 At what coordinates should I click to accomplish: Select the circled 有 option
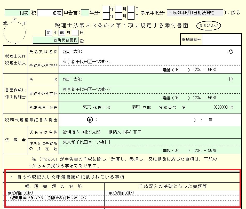click(90, 120)
